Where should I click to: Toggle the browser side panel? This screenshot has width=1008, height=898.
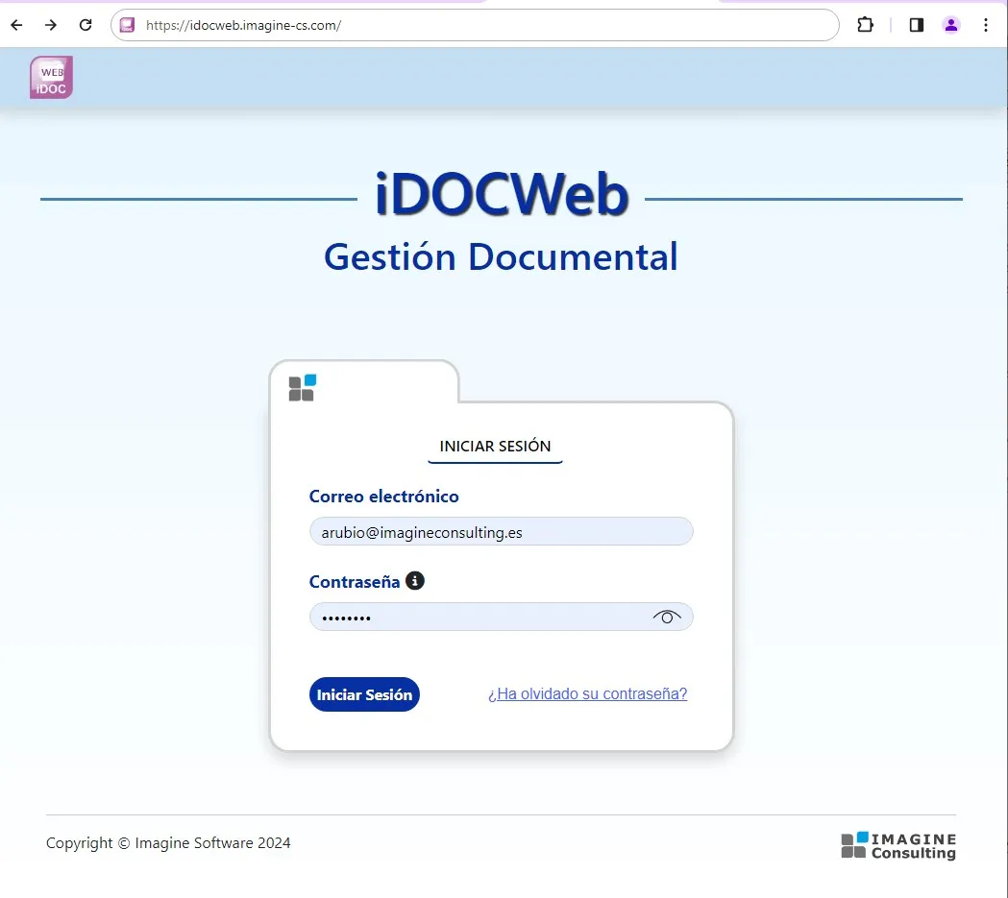[916, 25]
